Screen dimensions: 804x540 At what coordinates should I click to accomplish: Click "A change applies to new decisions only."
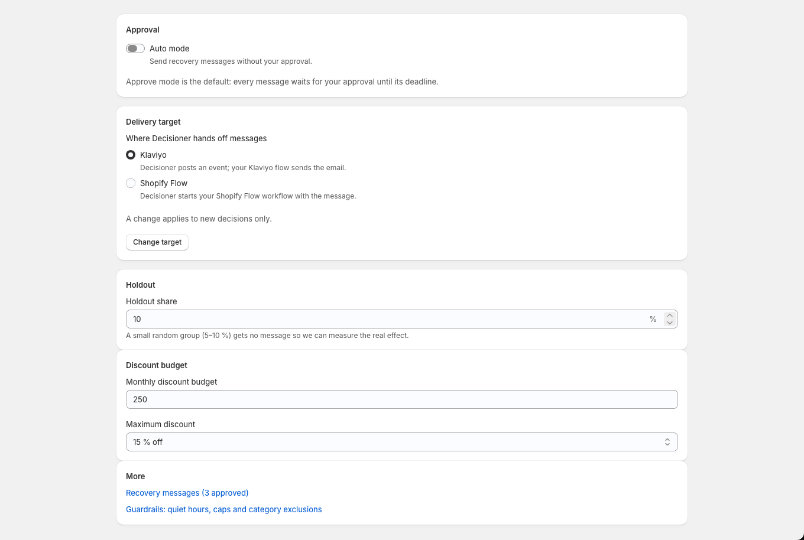[x=199, y=219]
